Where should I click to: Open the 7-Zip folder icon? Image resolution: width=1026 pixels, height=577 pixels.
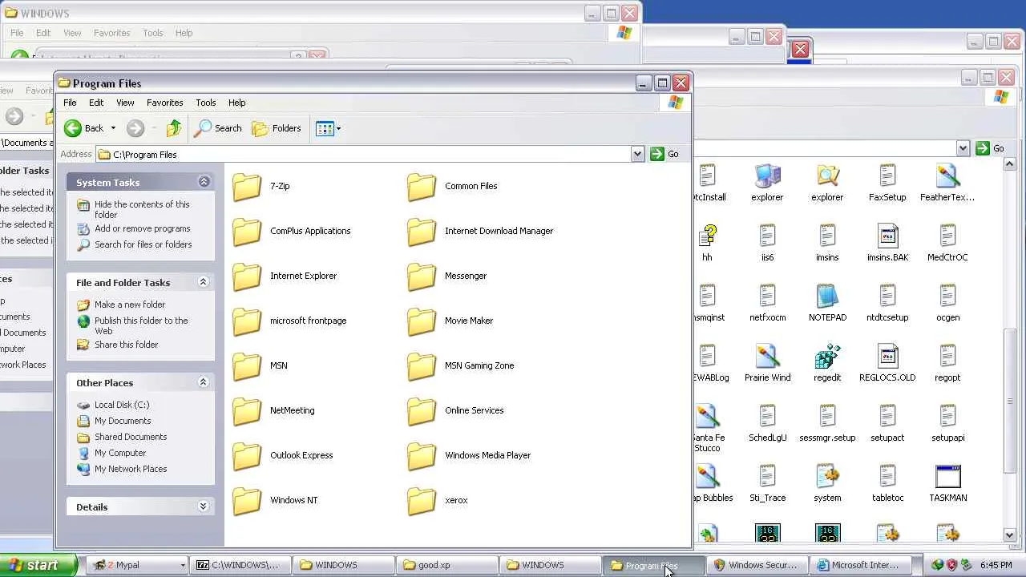tap(247, 187)
